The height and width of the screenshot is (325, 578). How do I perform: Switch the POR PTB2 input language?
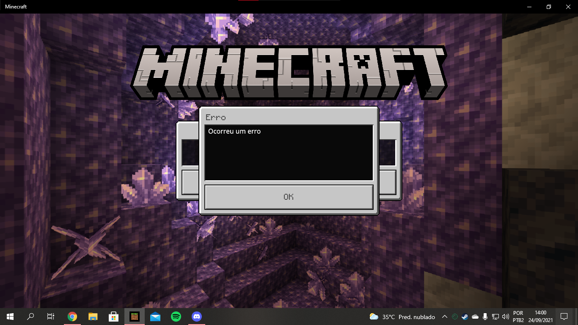(518, 317)
